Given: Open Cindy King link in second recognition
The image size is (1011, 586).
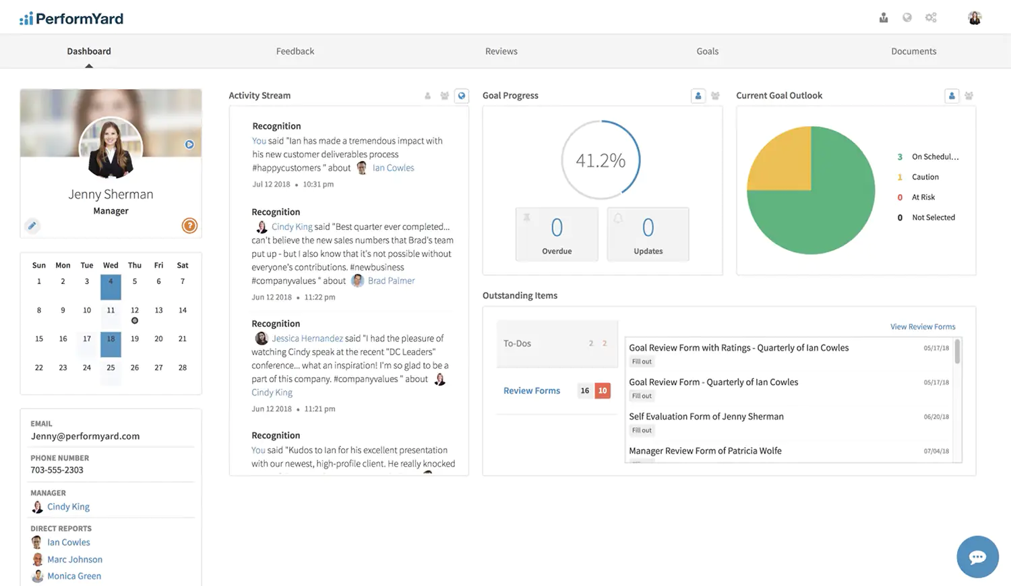Looking at the screenshot, I should coord(292,227).
